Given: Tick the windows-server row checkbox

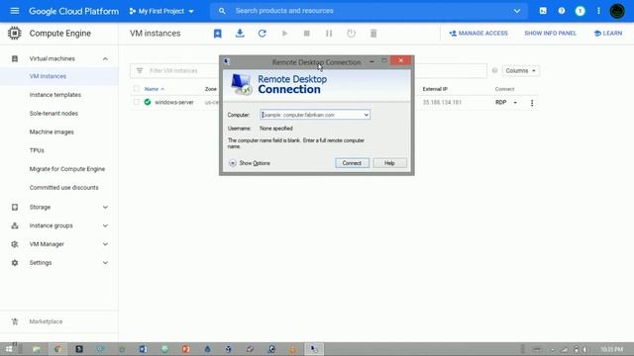Looking at the screenshot, I should pyautogui.click(x=137, y=102).
